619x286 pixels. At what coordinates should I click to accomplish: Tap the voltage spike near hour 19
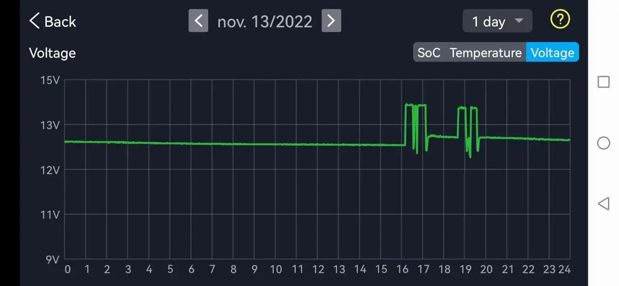[462, 108]
